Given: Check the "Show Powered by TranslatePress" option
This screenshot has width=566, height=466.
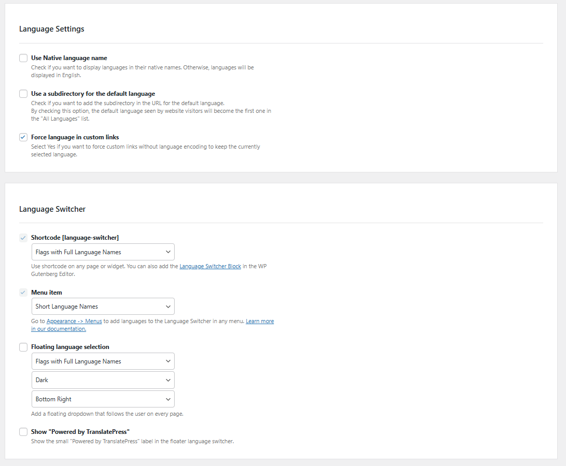Looking at the screenshot, I should [23, 431].
